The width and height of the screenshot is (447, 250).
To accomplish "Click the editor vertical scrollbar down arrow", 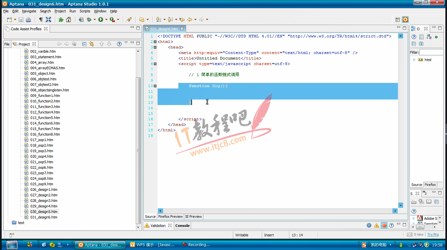I will (x=401, y=205).
